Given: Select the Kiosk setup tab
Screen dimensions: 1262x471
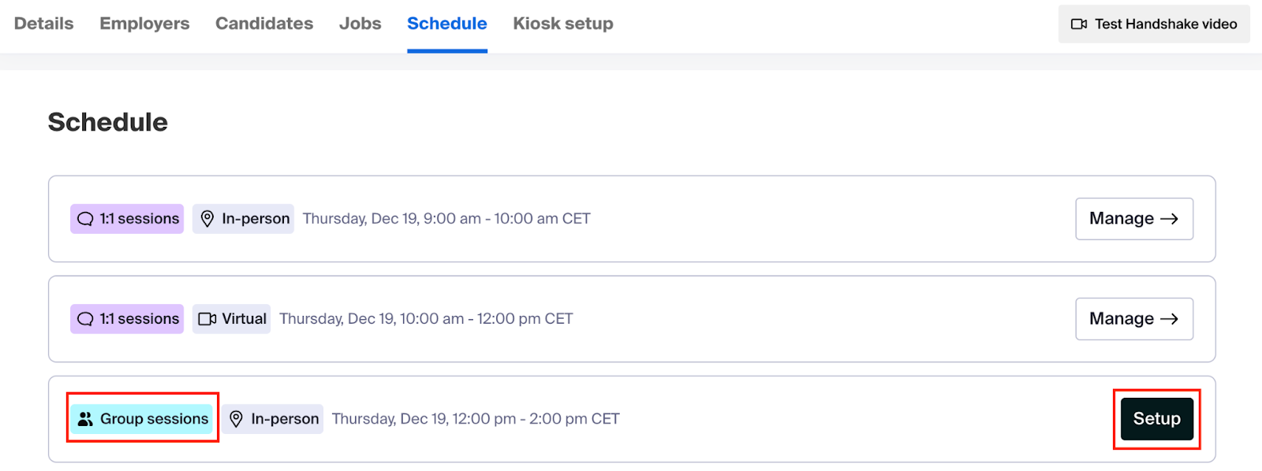Looking at the screenshot, I should (x=563, y=24).
